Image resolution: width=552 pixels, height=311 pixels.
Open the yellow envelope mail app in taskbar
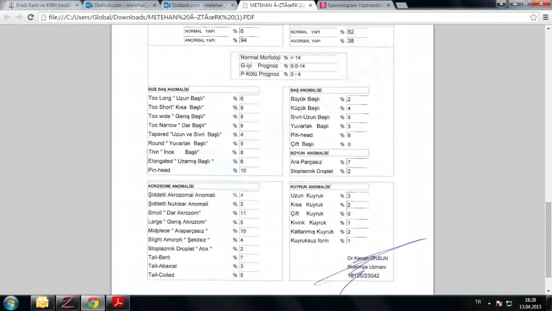[x=42, y=303]
